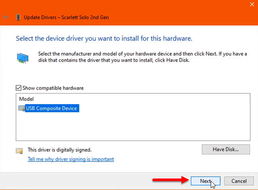Click the heading 'Select the device driver you want to install'

tap(104, 39)
